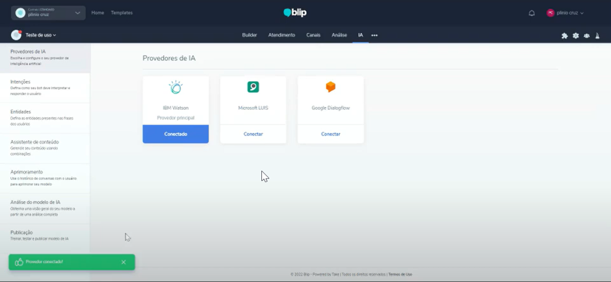The height and width of the screenshot is (282, 611).
Task: Open Publicação section
Action: [45, 235]
